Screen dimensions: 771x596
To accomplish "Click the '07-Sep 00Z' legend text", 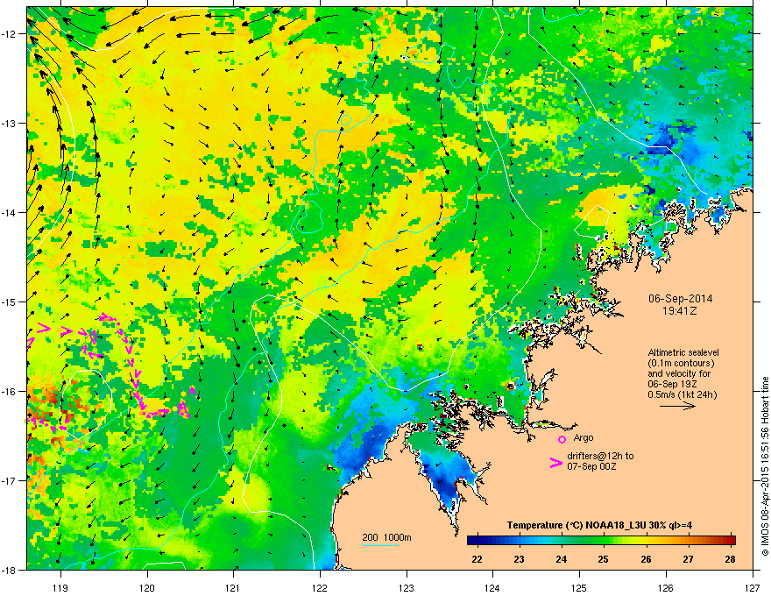I will (x=591, y=466).
